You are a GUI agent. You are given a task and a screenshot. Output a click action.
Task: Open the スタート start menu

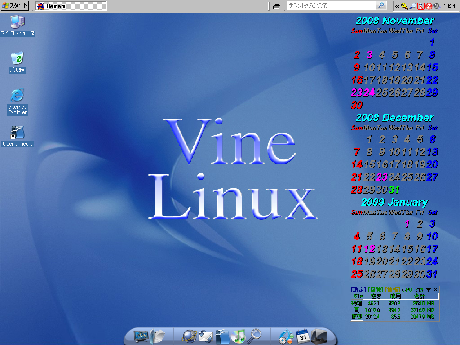pyautogui.click(x=15, y=5)
